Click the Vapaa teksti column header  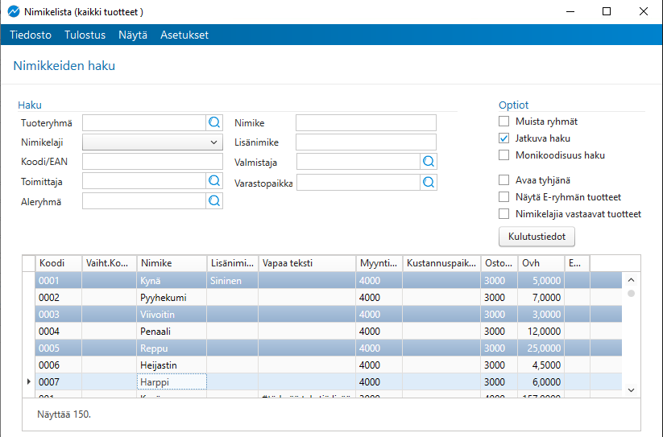307,263
